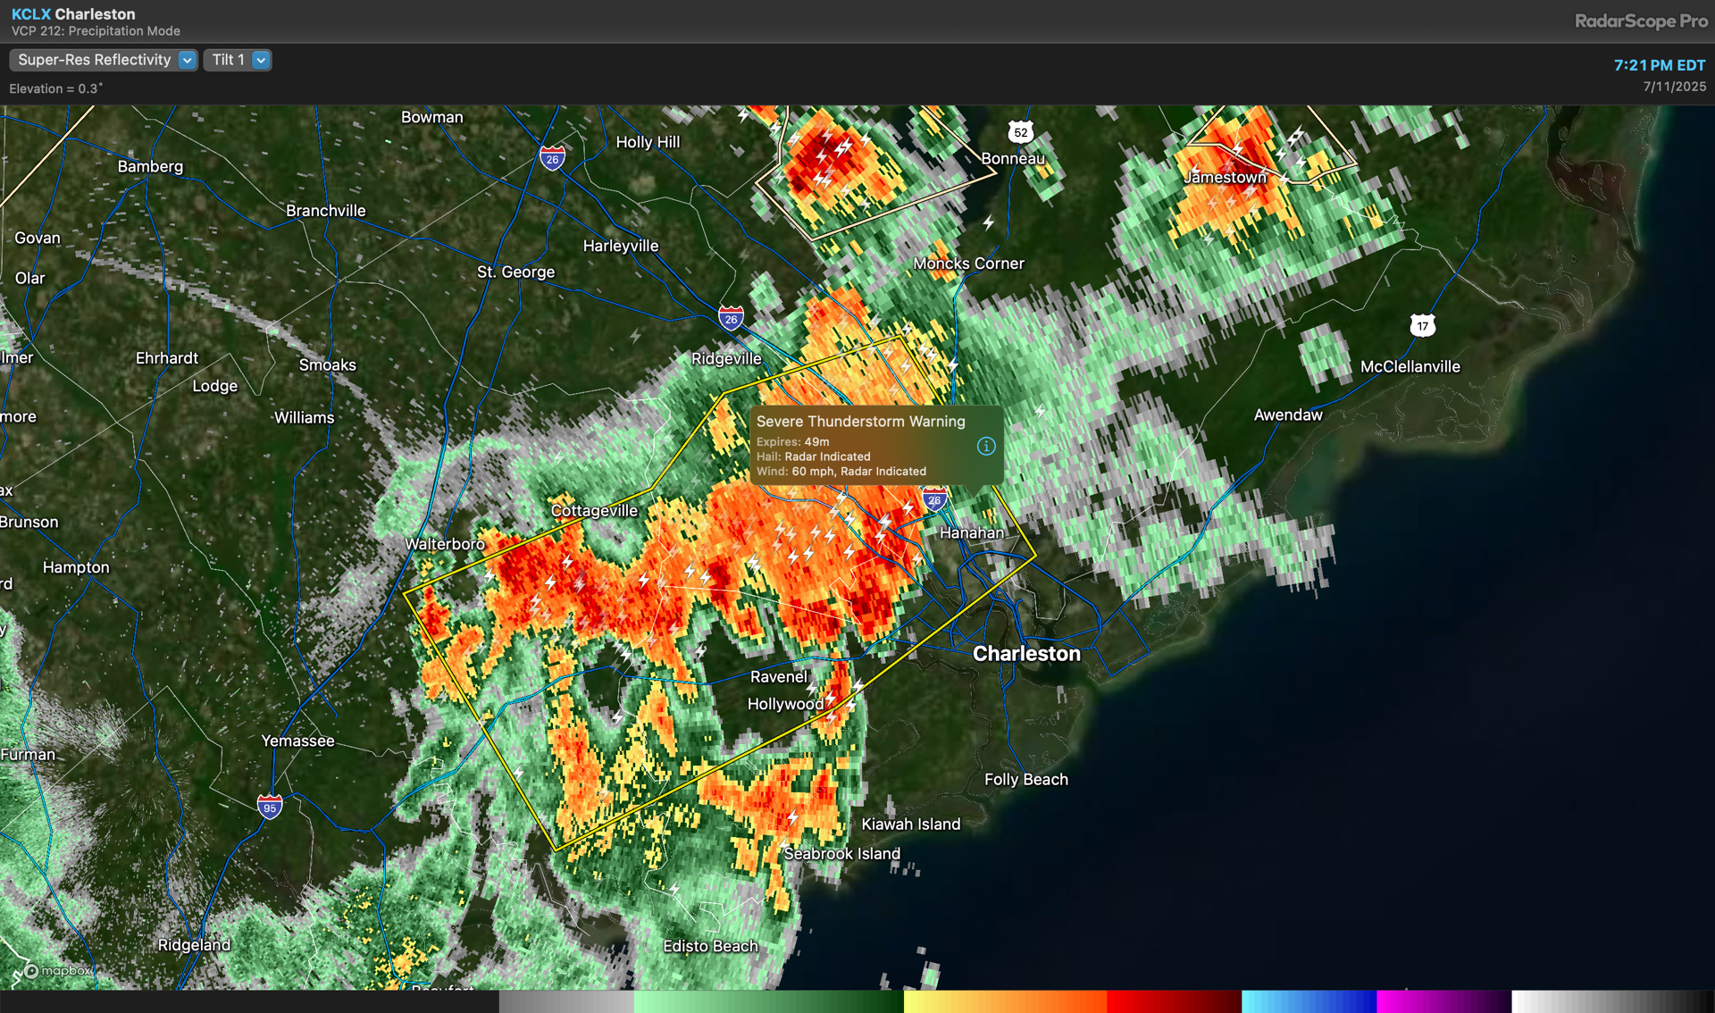1715x1013 pixels.
Task: Click the Yemassee label
Action: (297, 741)
